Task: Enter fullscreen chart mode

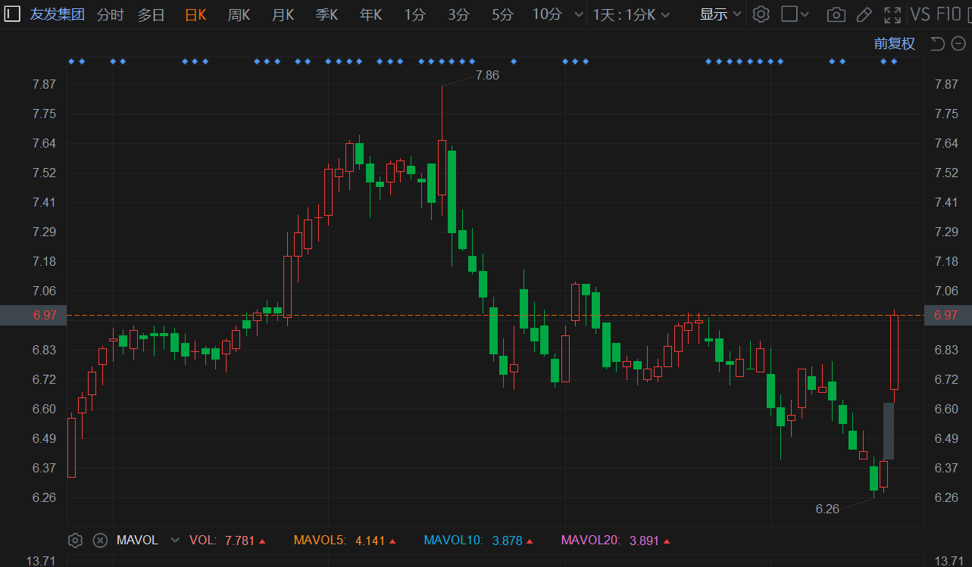Action: pos(892,14)
